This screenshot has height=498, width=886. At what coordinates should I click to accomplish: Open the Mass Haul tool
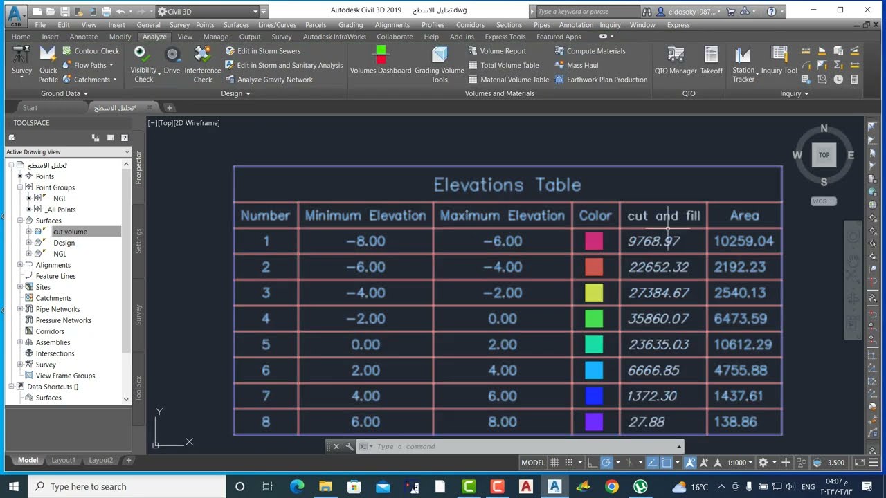pos(576,65)
